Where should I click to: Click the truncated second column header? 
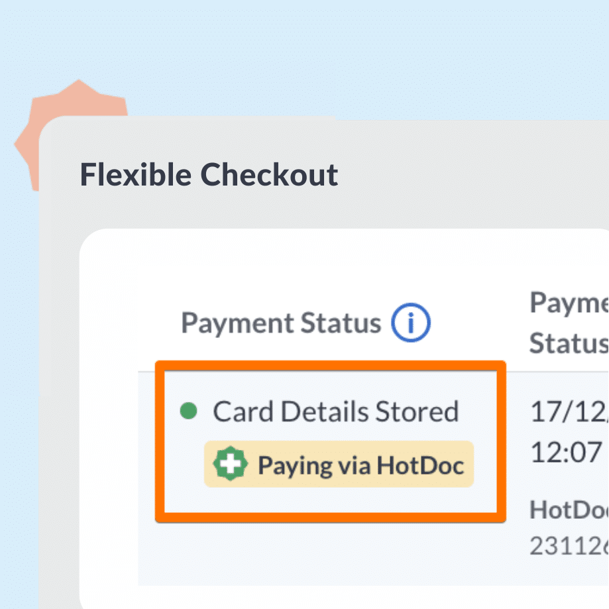tap(569, 323)
